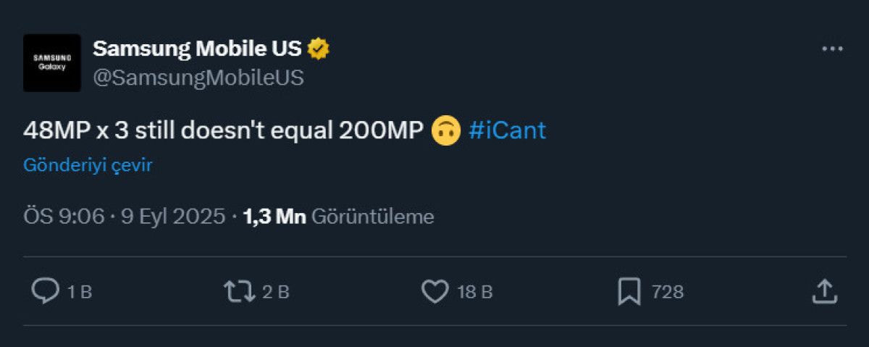The height and width of the screenshot is (347, 869).
Task: Click the 18 B likes count
Action: coord(475,292)
